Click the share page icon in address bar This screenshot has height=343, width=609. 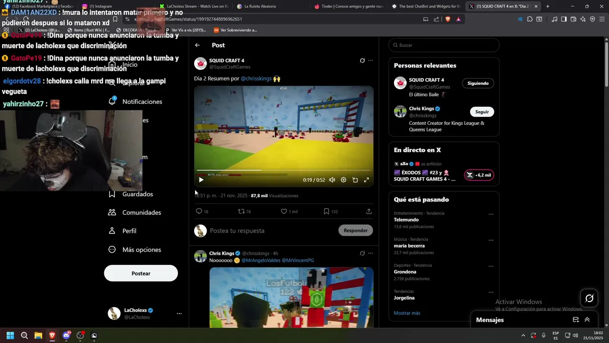(436, 19)
